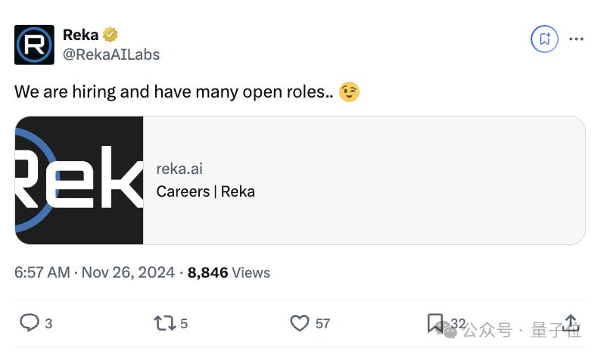Viewport: 601px width, 354px height.
Task: Click the gold verified badge
Action: tap(111, 35)
